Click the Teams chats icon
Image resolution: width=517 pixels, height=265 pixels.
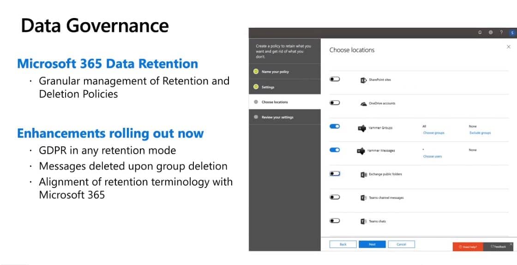point(363,222)
